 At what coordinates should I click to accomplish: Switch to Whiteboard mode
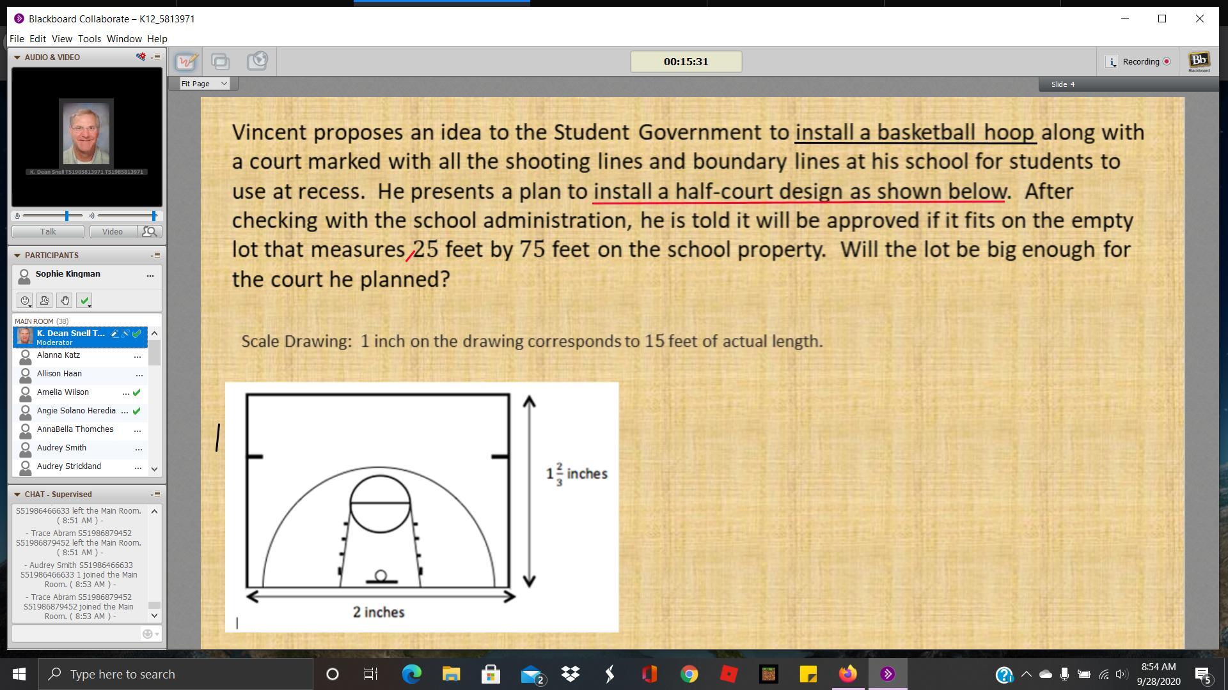pos(187,61)
